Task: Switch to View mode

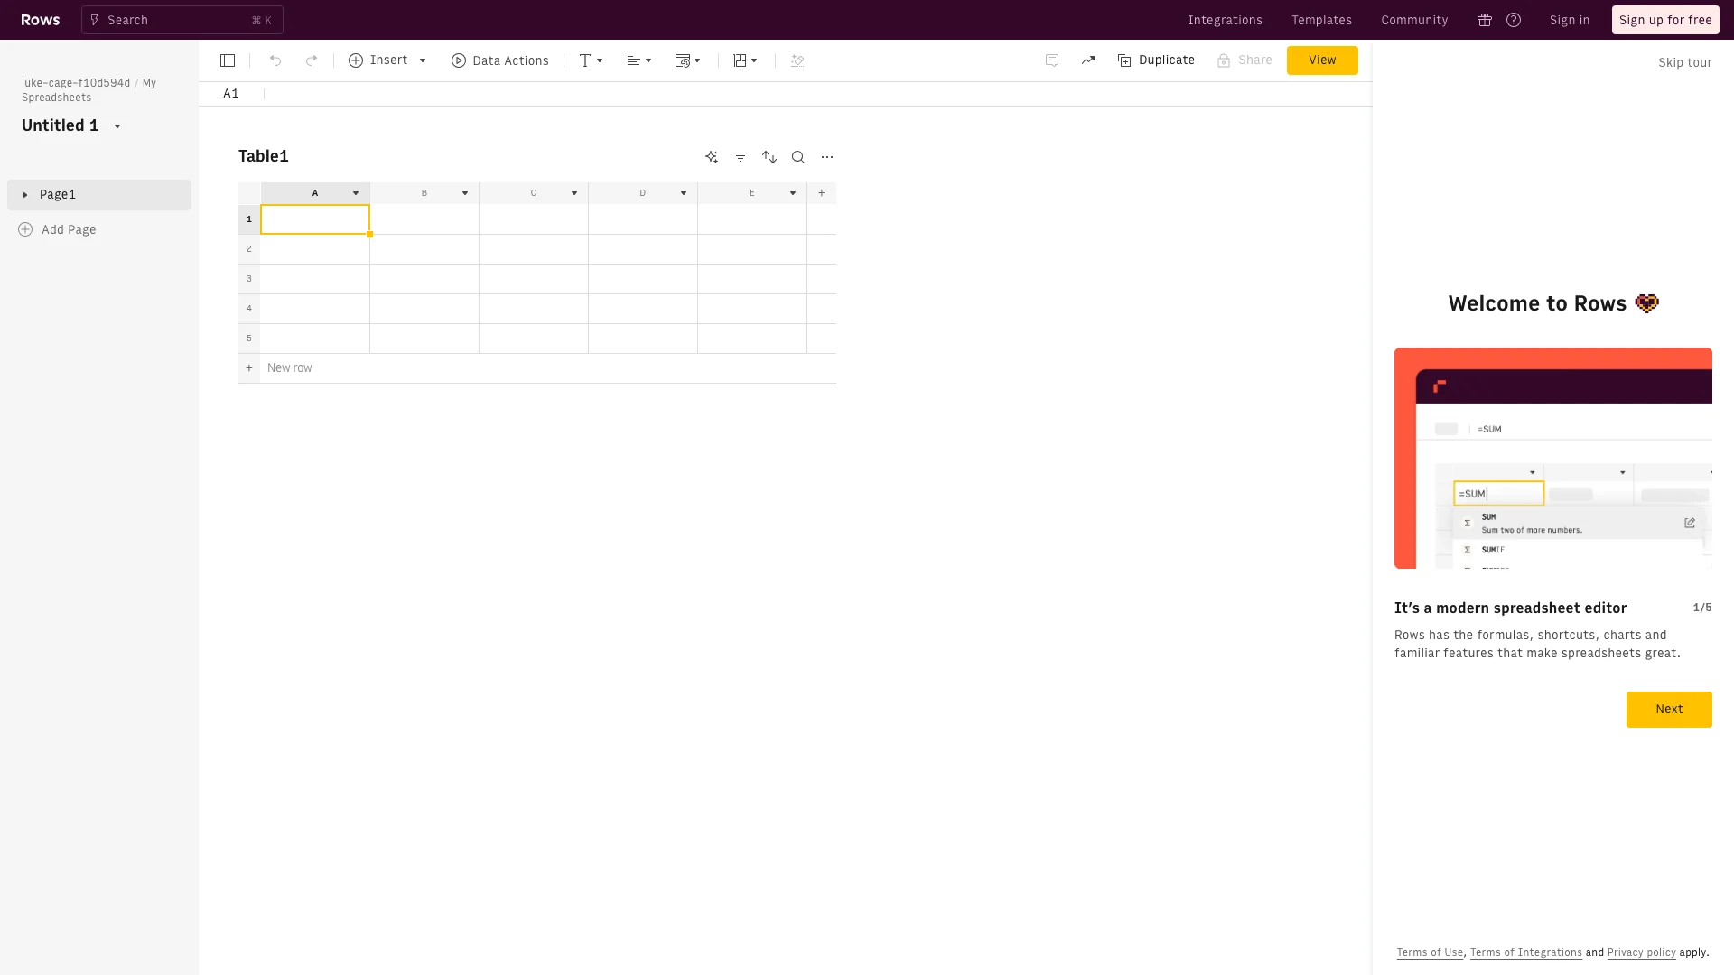Action: coord(1322,60)
